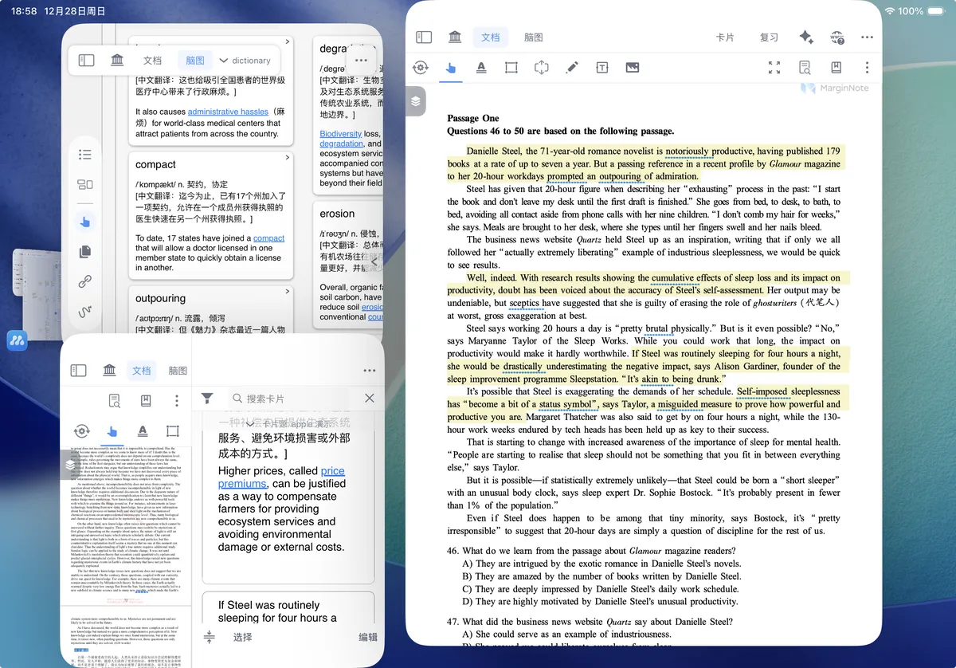Open sync settings gear in right window toolbar

point(421,68)
